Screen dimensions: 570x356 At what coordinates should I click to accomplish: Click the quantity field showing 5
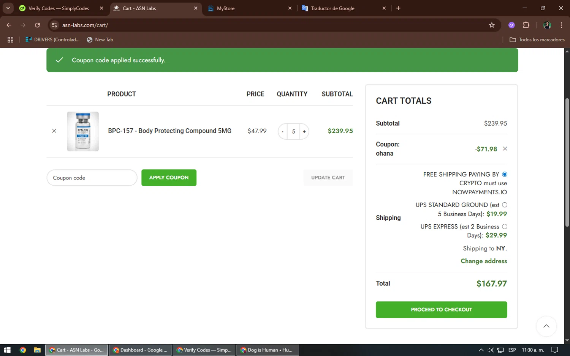pyautogui.click(x=293, y=132)
